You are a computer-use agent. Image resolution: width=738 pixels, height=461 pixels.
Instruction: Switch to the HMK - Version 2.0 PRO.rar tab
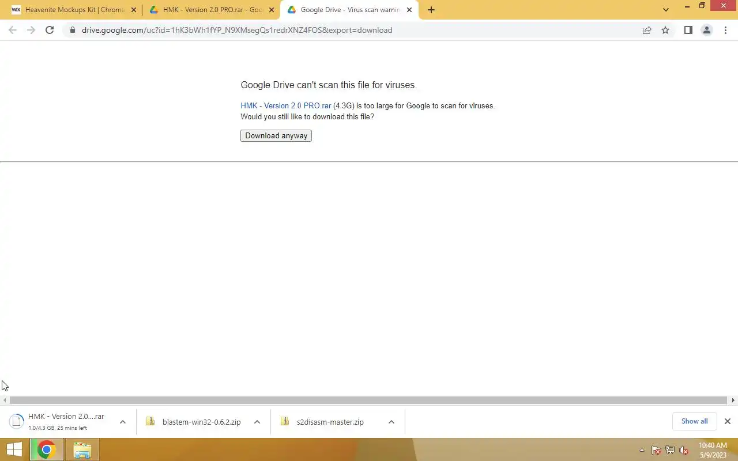click(x=213, y=10)
